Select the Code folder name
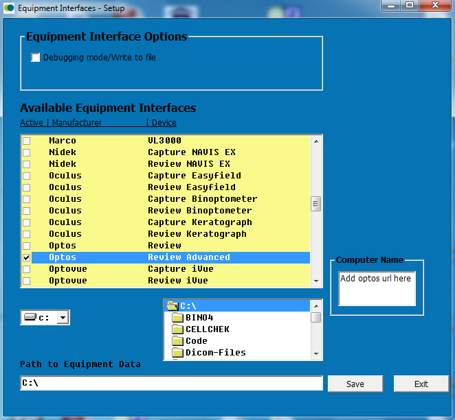The height and width of the screenshot is (420, 455). coord(197,341)
